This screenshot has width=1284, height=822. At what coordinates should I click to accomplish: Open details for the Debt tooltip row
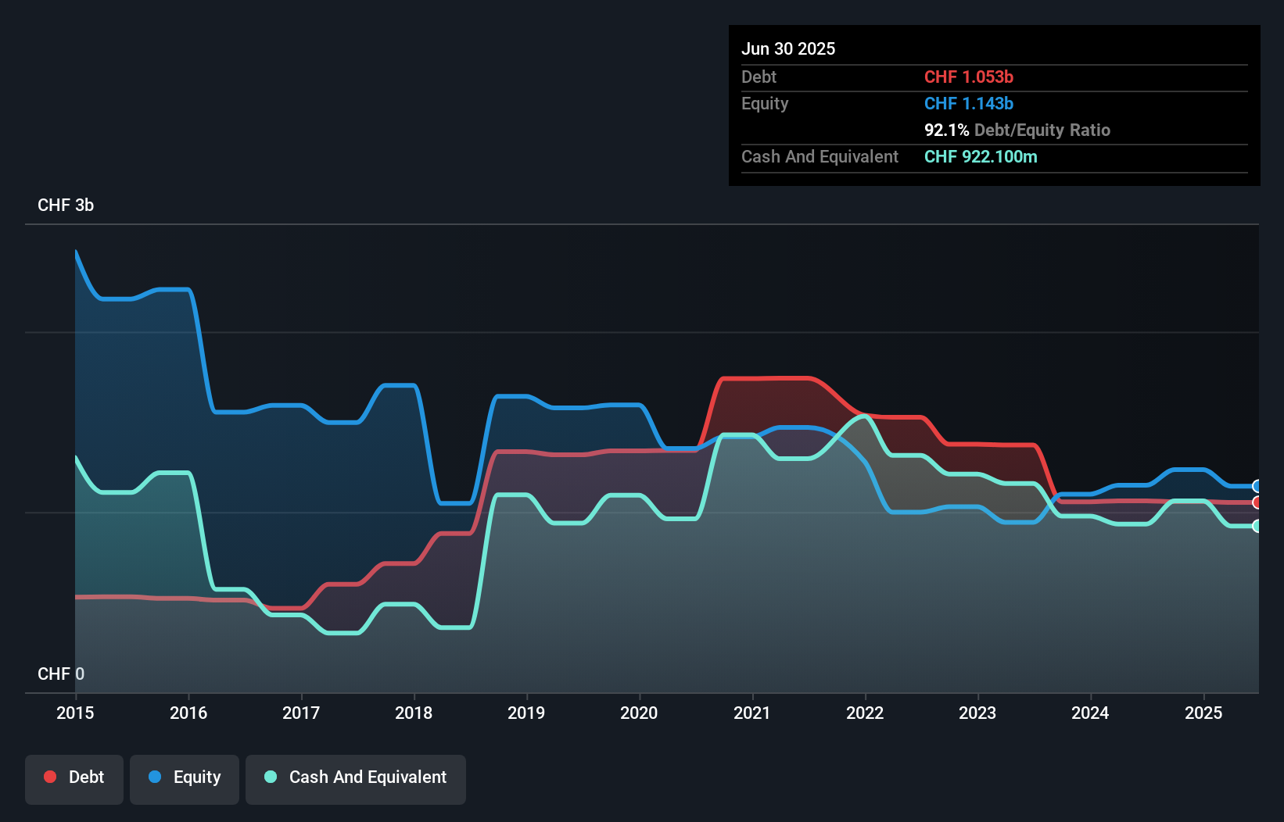[759, 77]
